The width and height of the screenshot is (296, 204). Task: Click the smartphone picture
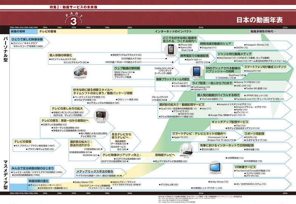[171, 49]
